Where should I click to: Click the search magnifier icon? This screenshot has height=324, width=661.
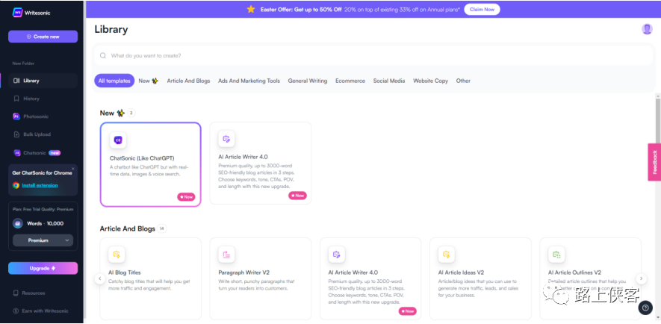coord(103,55)
